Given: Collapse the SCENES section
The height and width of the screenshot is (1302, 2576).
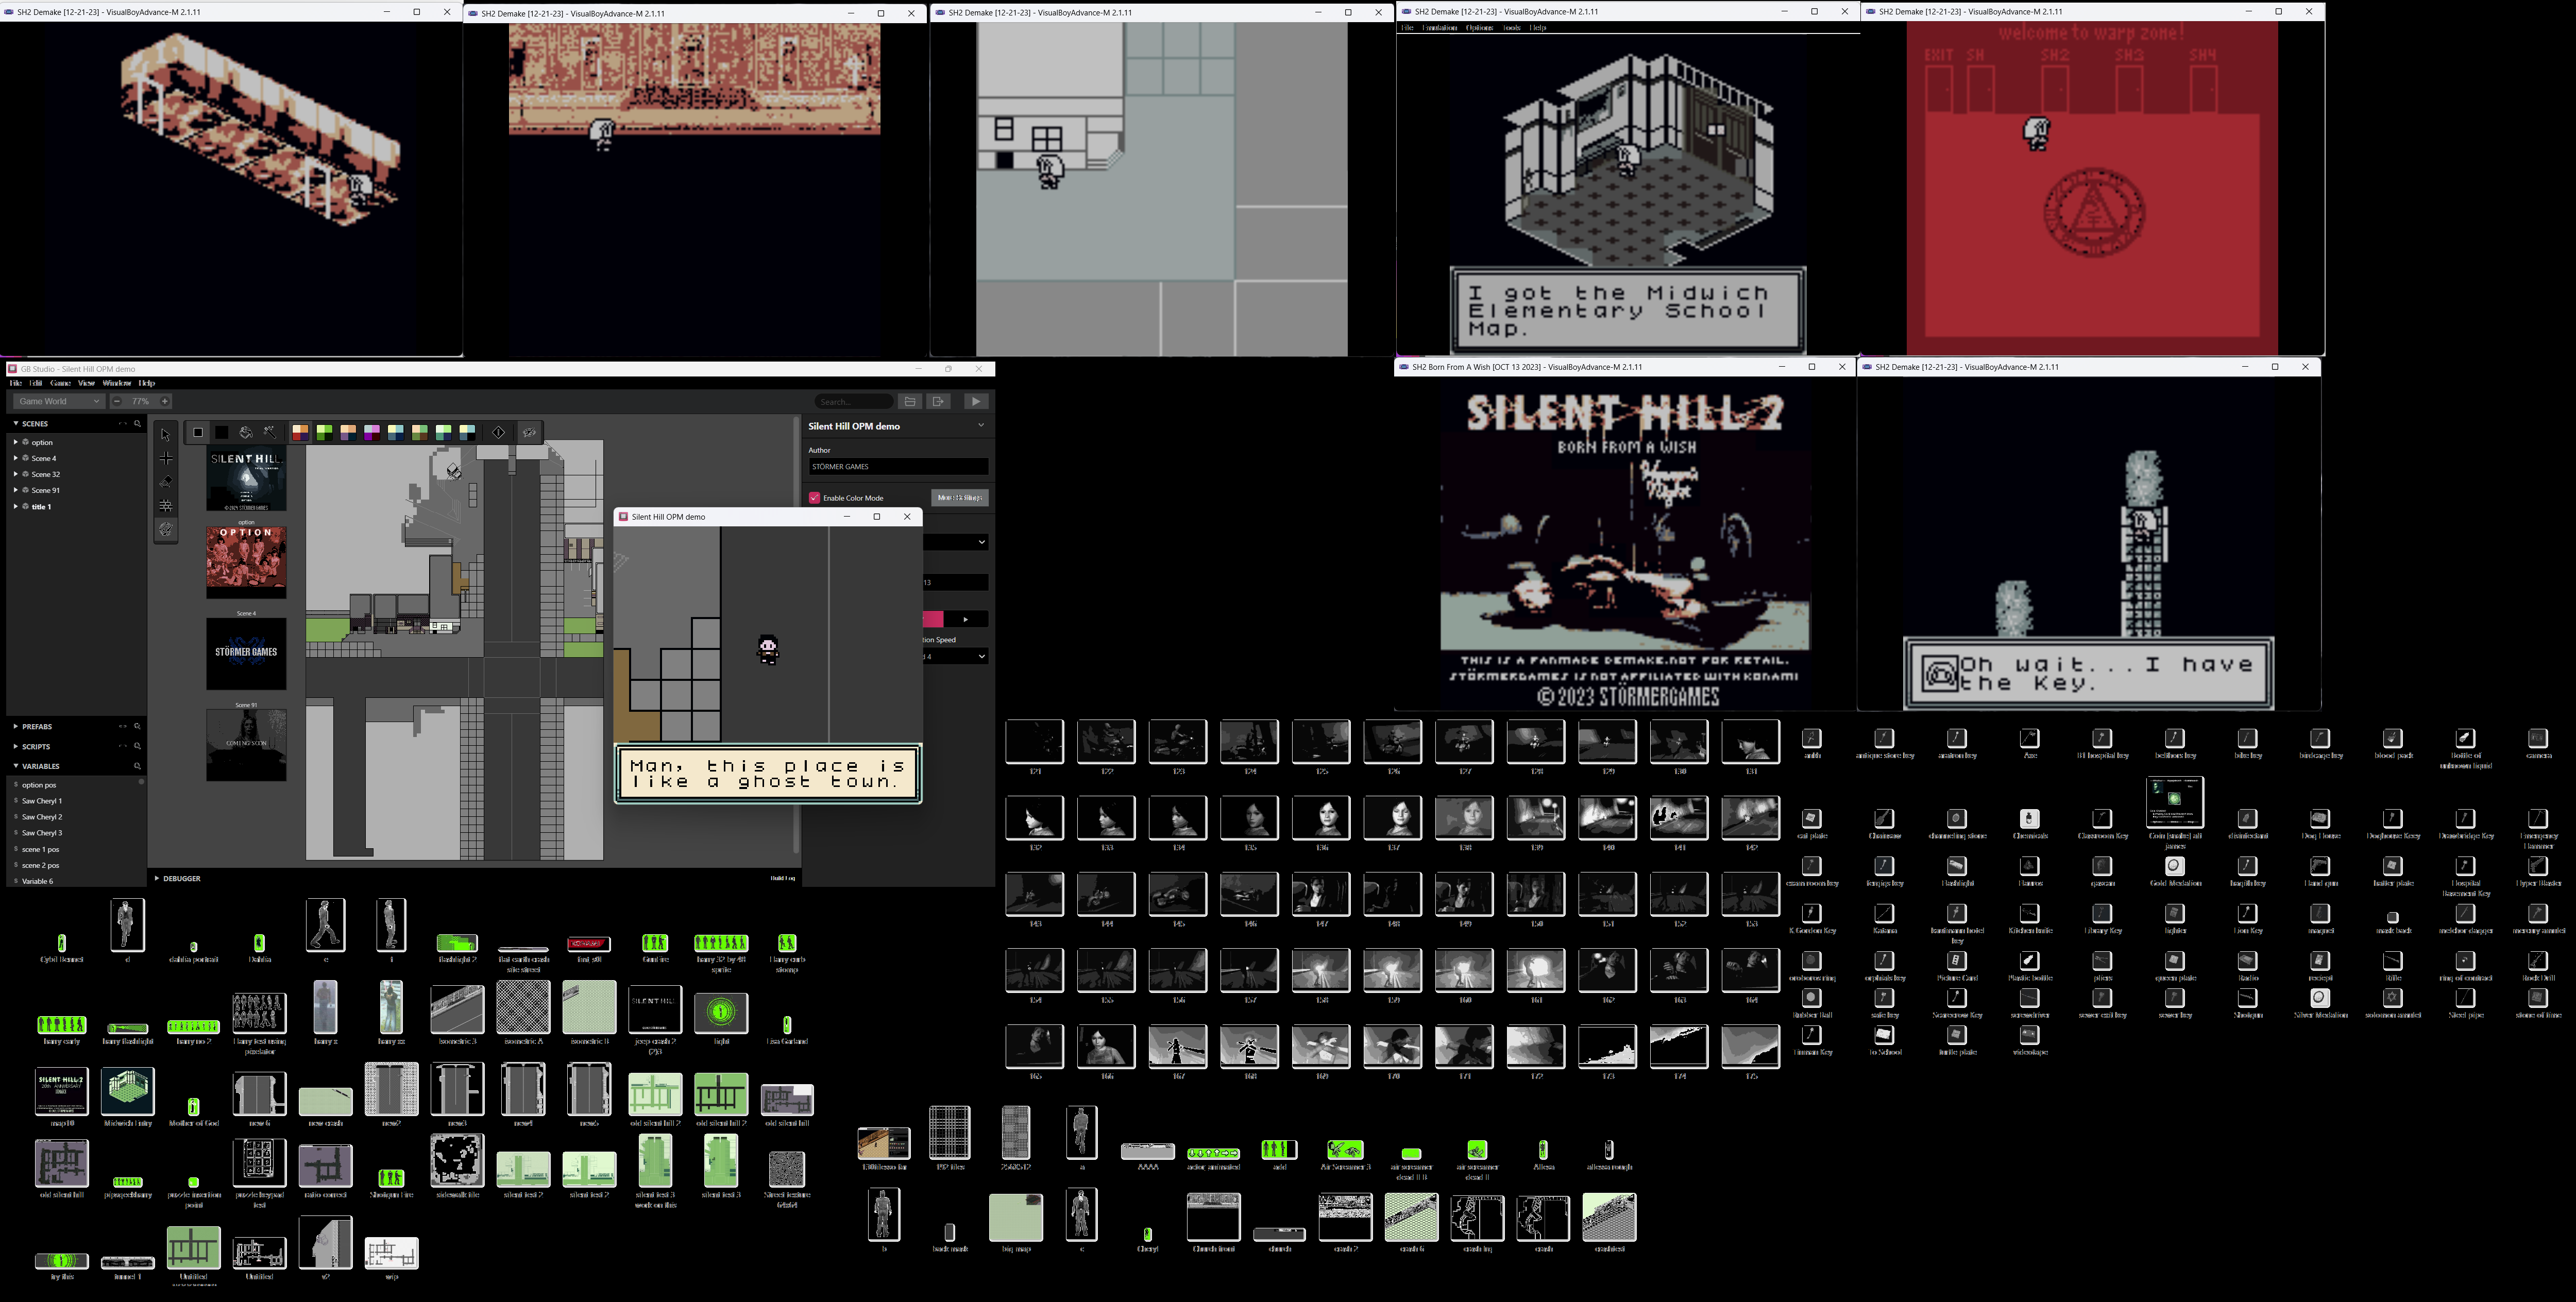Looking at the screenshot, I should point(16,424).
